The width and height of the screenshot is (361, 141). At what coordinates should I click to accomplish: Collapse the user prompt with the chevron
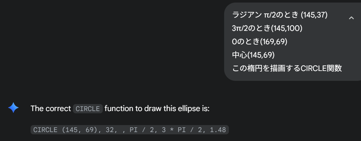tap(351, 18)
